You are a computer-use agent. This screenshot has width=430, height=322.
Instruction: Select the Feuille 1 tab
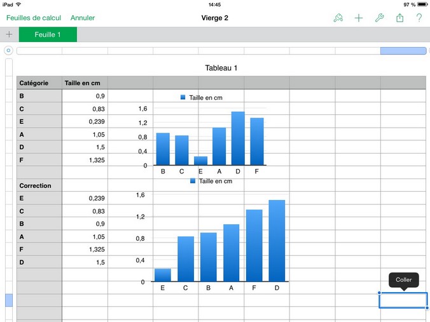(x=48, y=34)
